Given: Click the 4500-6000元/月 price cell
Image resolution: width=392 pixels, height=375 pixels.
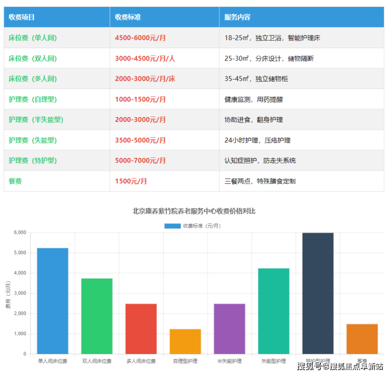Looking at the screenshot, I should pyautogui.click(x=140, y=38).
